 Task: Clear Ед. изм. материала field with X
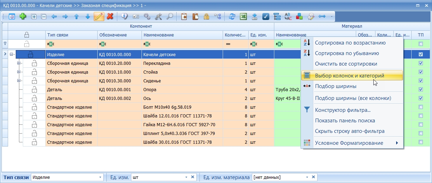314,177
